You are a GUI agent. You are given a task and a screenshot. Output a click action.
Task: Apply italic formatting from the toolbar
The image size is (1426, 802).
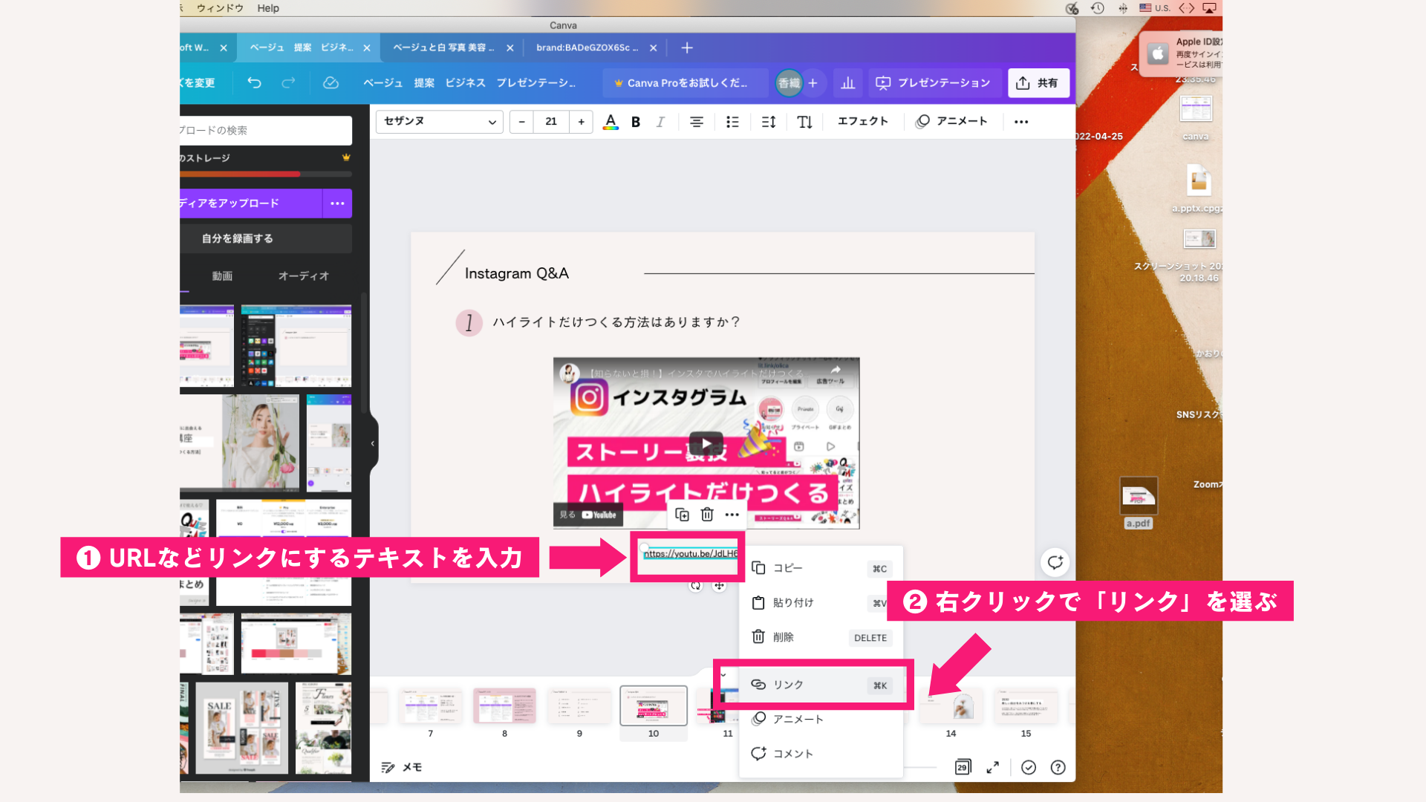[660, 121]
